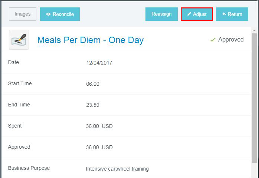Click the vertical scrollbar on the right
The width and height of the screenshot is (259, 178).
(x=254, y=96)
